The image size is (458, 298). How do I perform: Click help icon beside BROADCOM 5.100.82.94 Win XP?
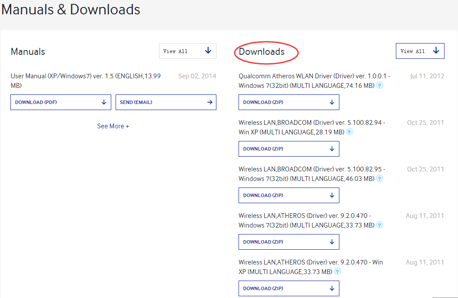349,132
